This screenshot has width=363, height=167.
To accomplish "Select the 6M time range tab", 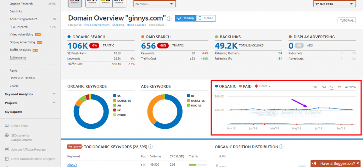I will [324, 87].
